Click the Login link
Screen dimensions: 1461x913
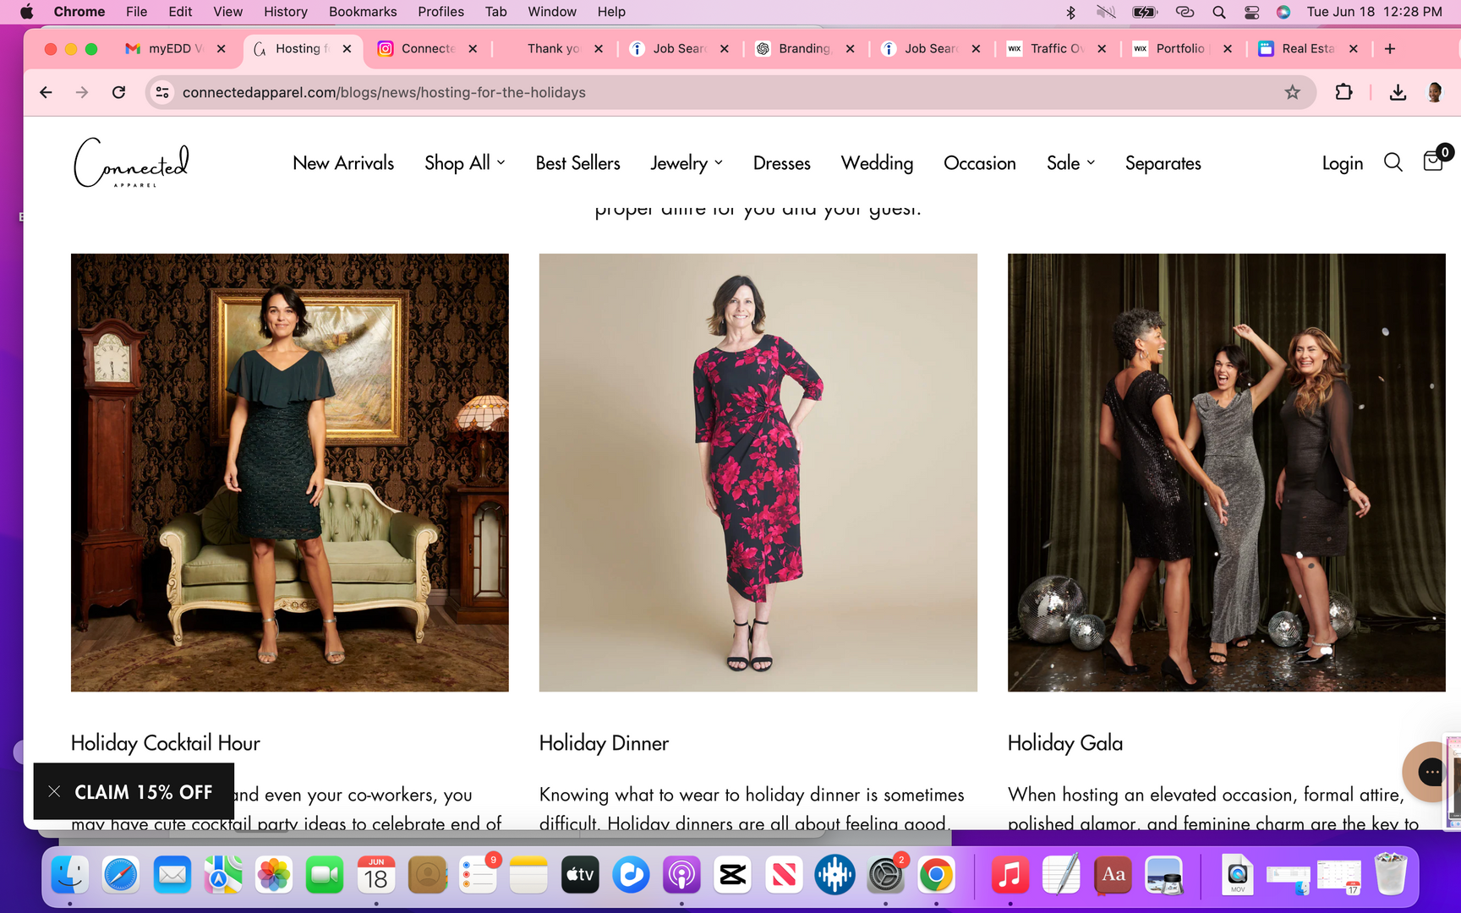[x=1342, y=162]
